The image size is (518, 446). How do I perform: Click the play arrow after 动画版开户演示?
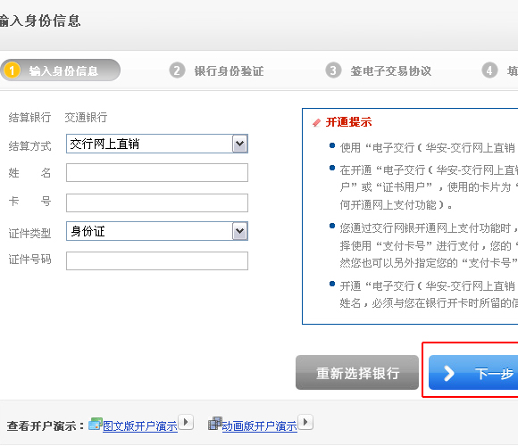point(305,422)
